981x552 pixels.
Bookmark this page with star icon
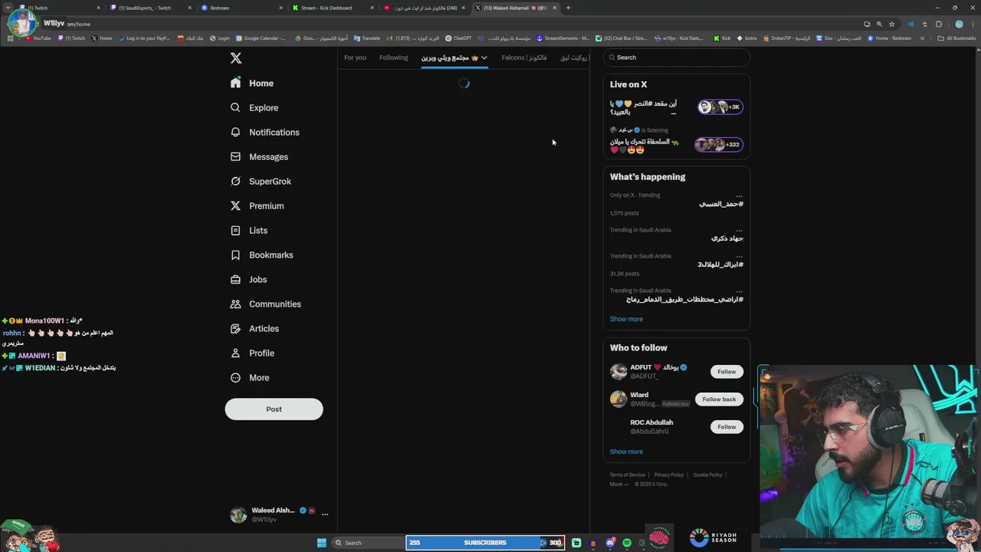click(891, 24)
